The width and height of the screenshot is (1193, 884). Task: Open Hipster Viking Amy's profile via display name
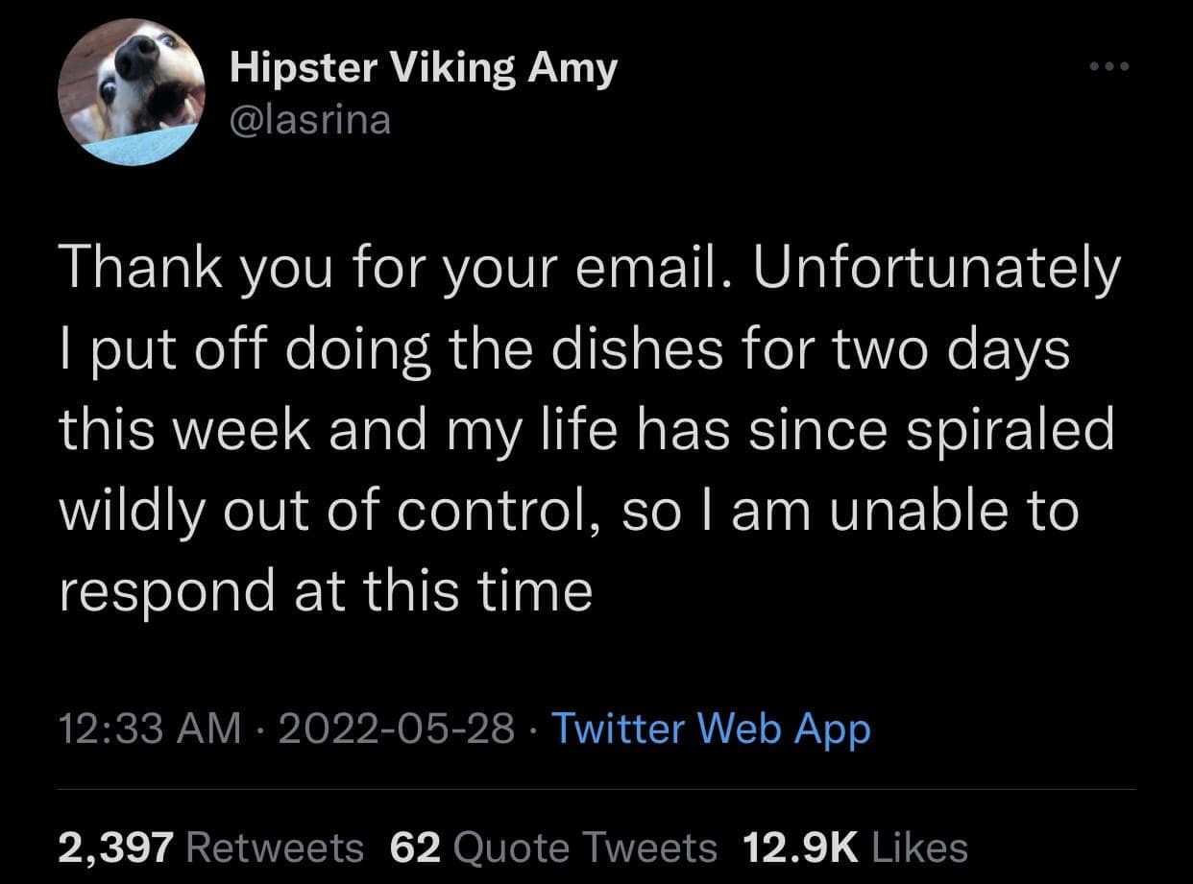click(x=423, y=68)
